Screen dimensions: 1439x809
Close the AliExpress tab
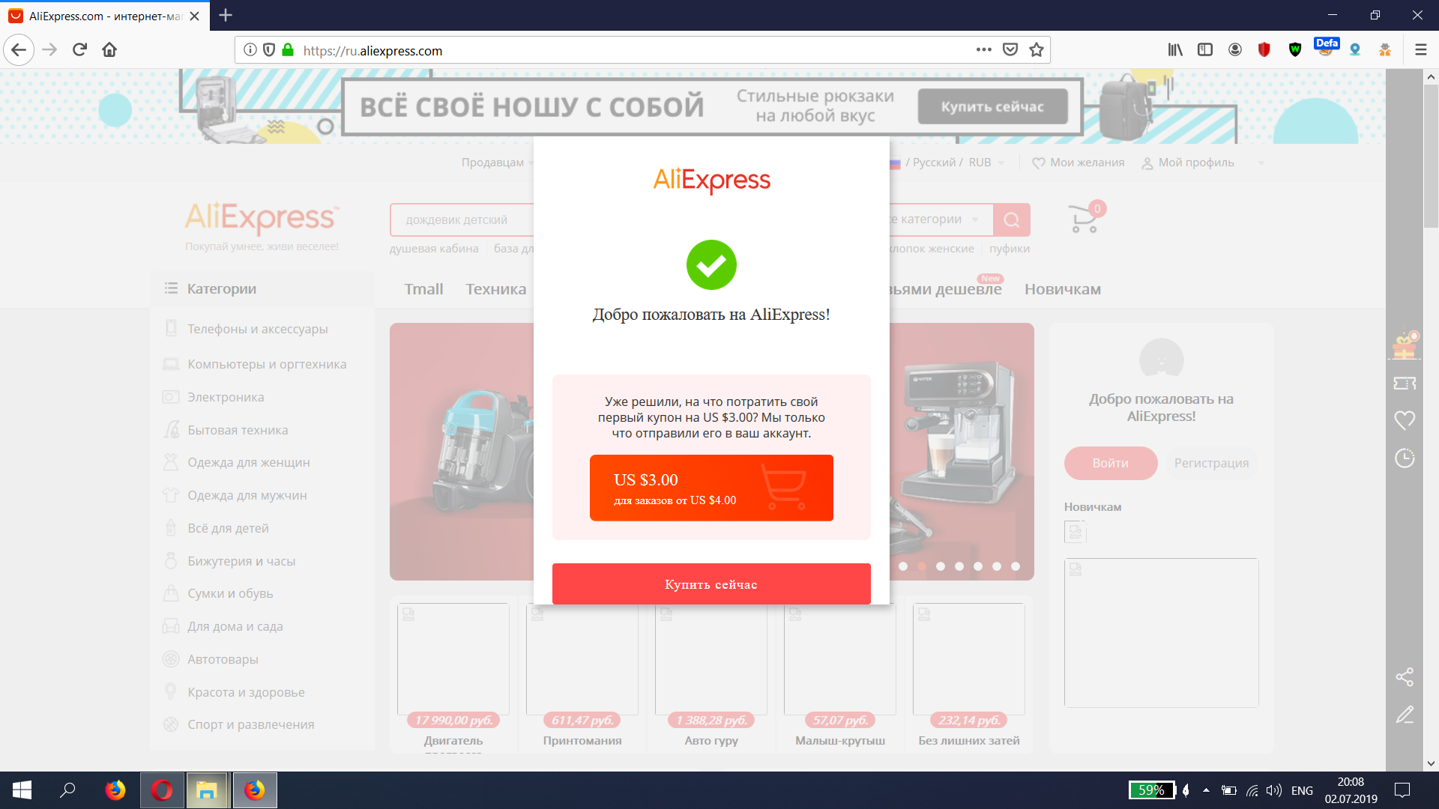coord(195,16)
